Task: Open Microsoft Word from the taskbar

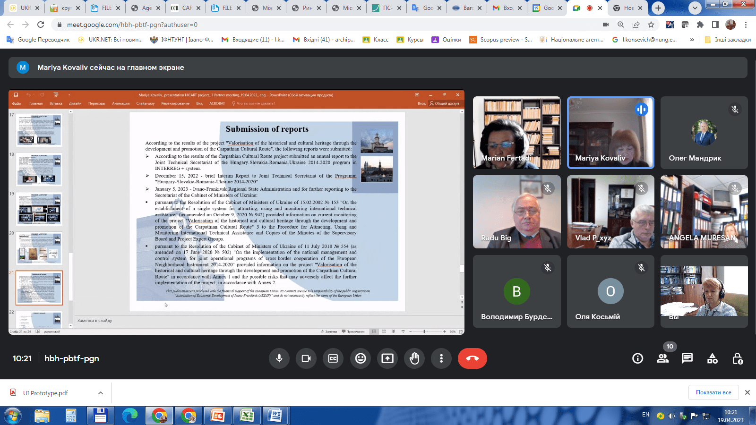Action: [275, 416]
